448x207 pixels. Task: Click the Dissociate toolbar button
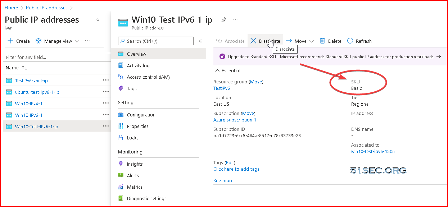265,41
